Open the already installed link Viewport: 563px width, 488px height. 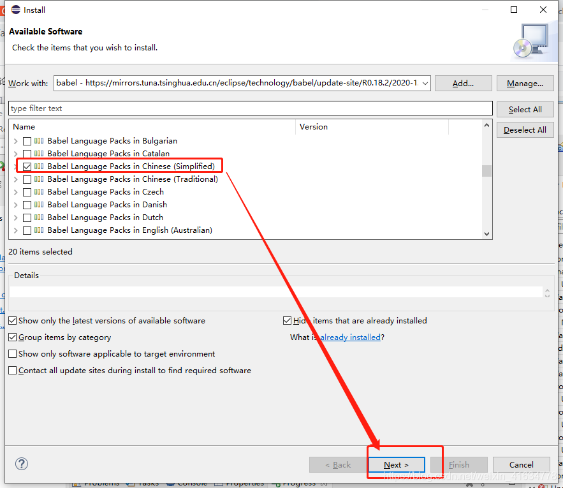click(x=350, y=337)
